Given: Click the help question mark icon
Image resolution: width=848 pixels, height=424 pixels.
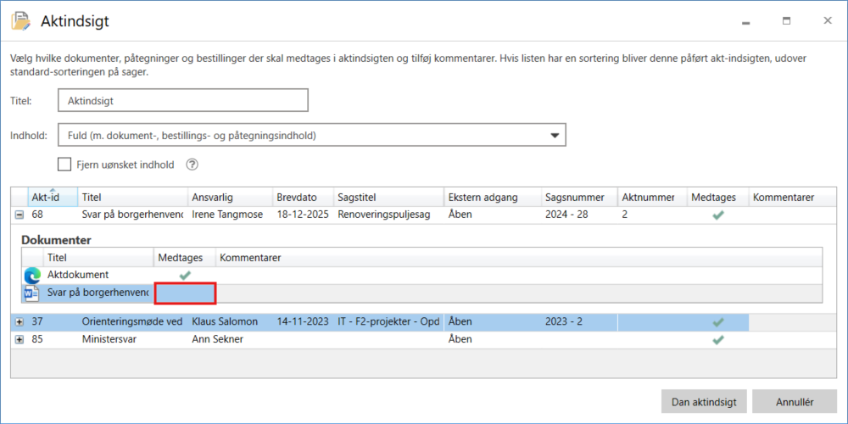Looking at the screenshot, I should [192, 165].
